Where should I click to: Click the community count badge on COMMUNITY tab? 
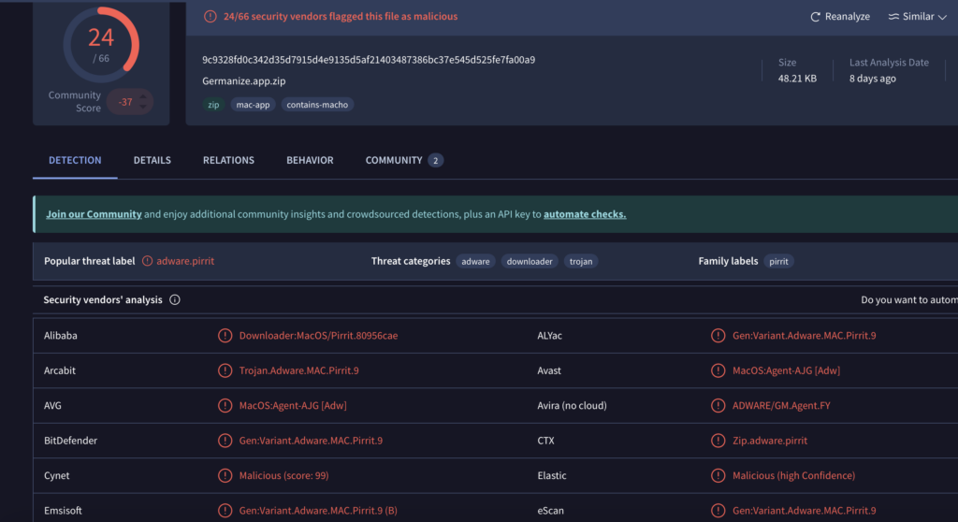[x=436, y=160]
